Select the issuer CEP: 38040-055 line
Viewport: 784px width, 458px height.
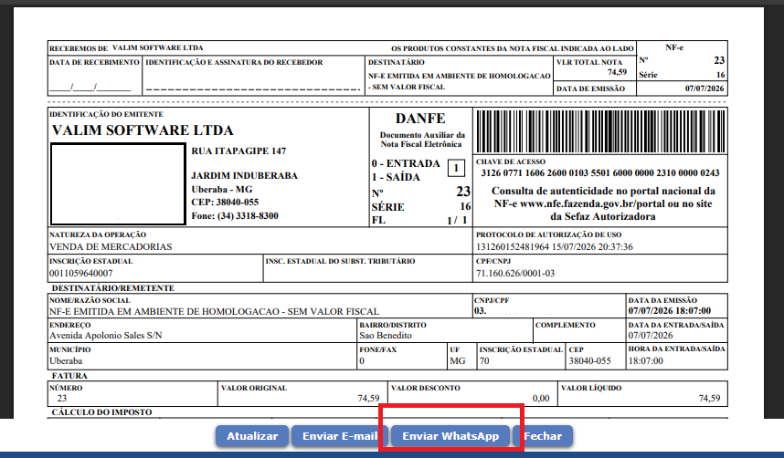point(225,203)
